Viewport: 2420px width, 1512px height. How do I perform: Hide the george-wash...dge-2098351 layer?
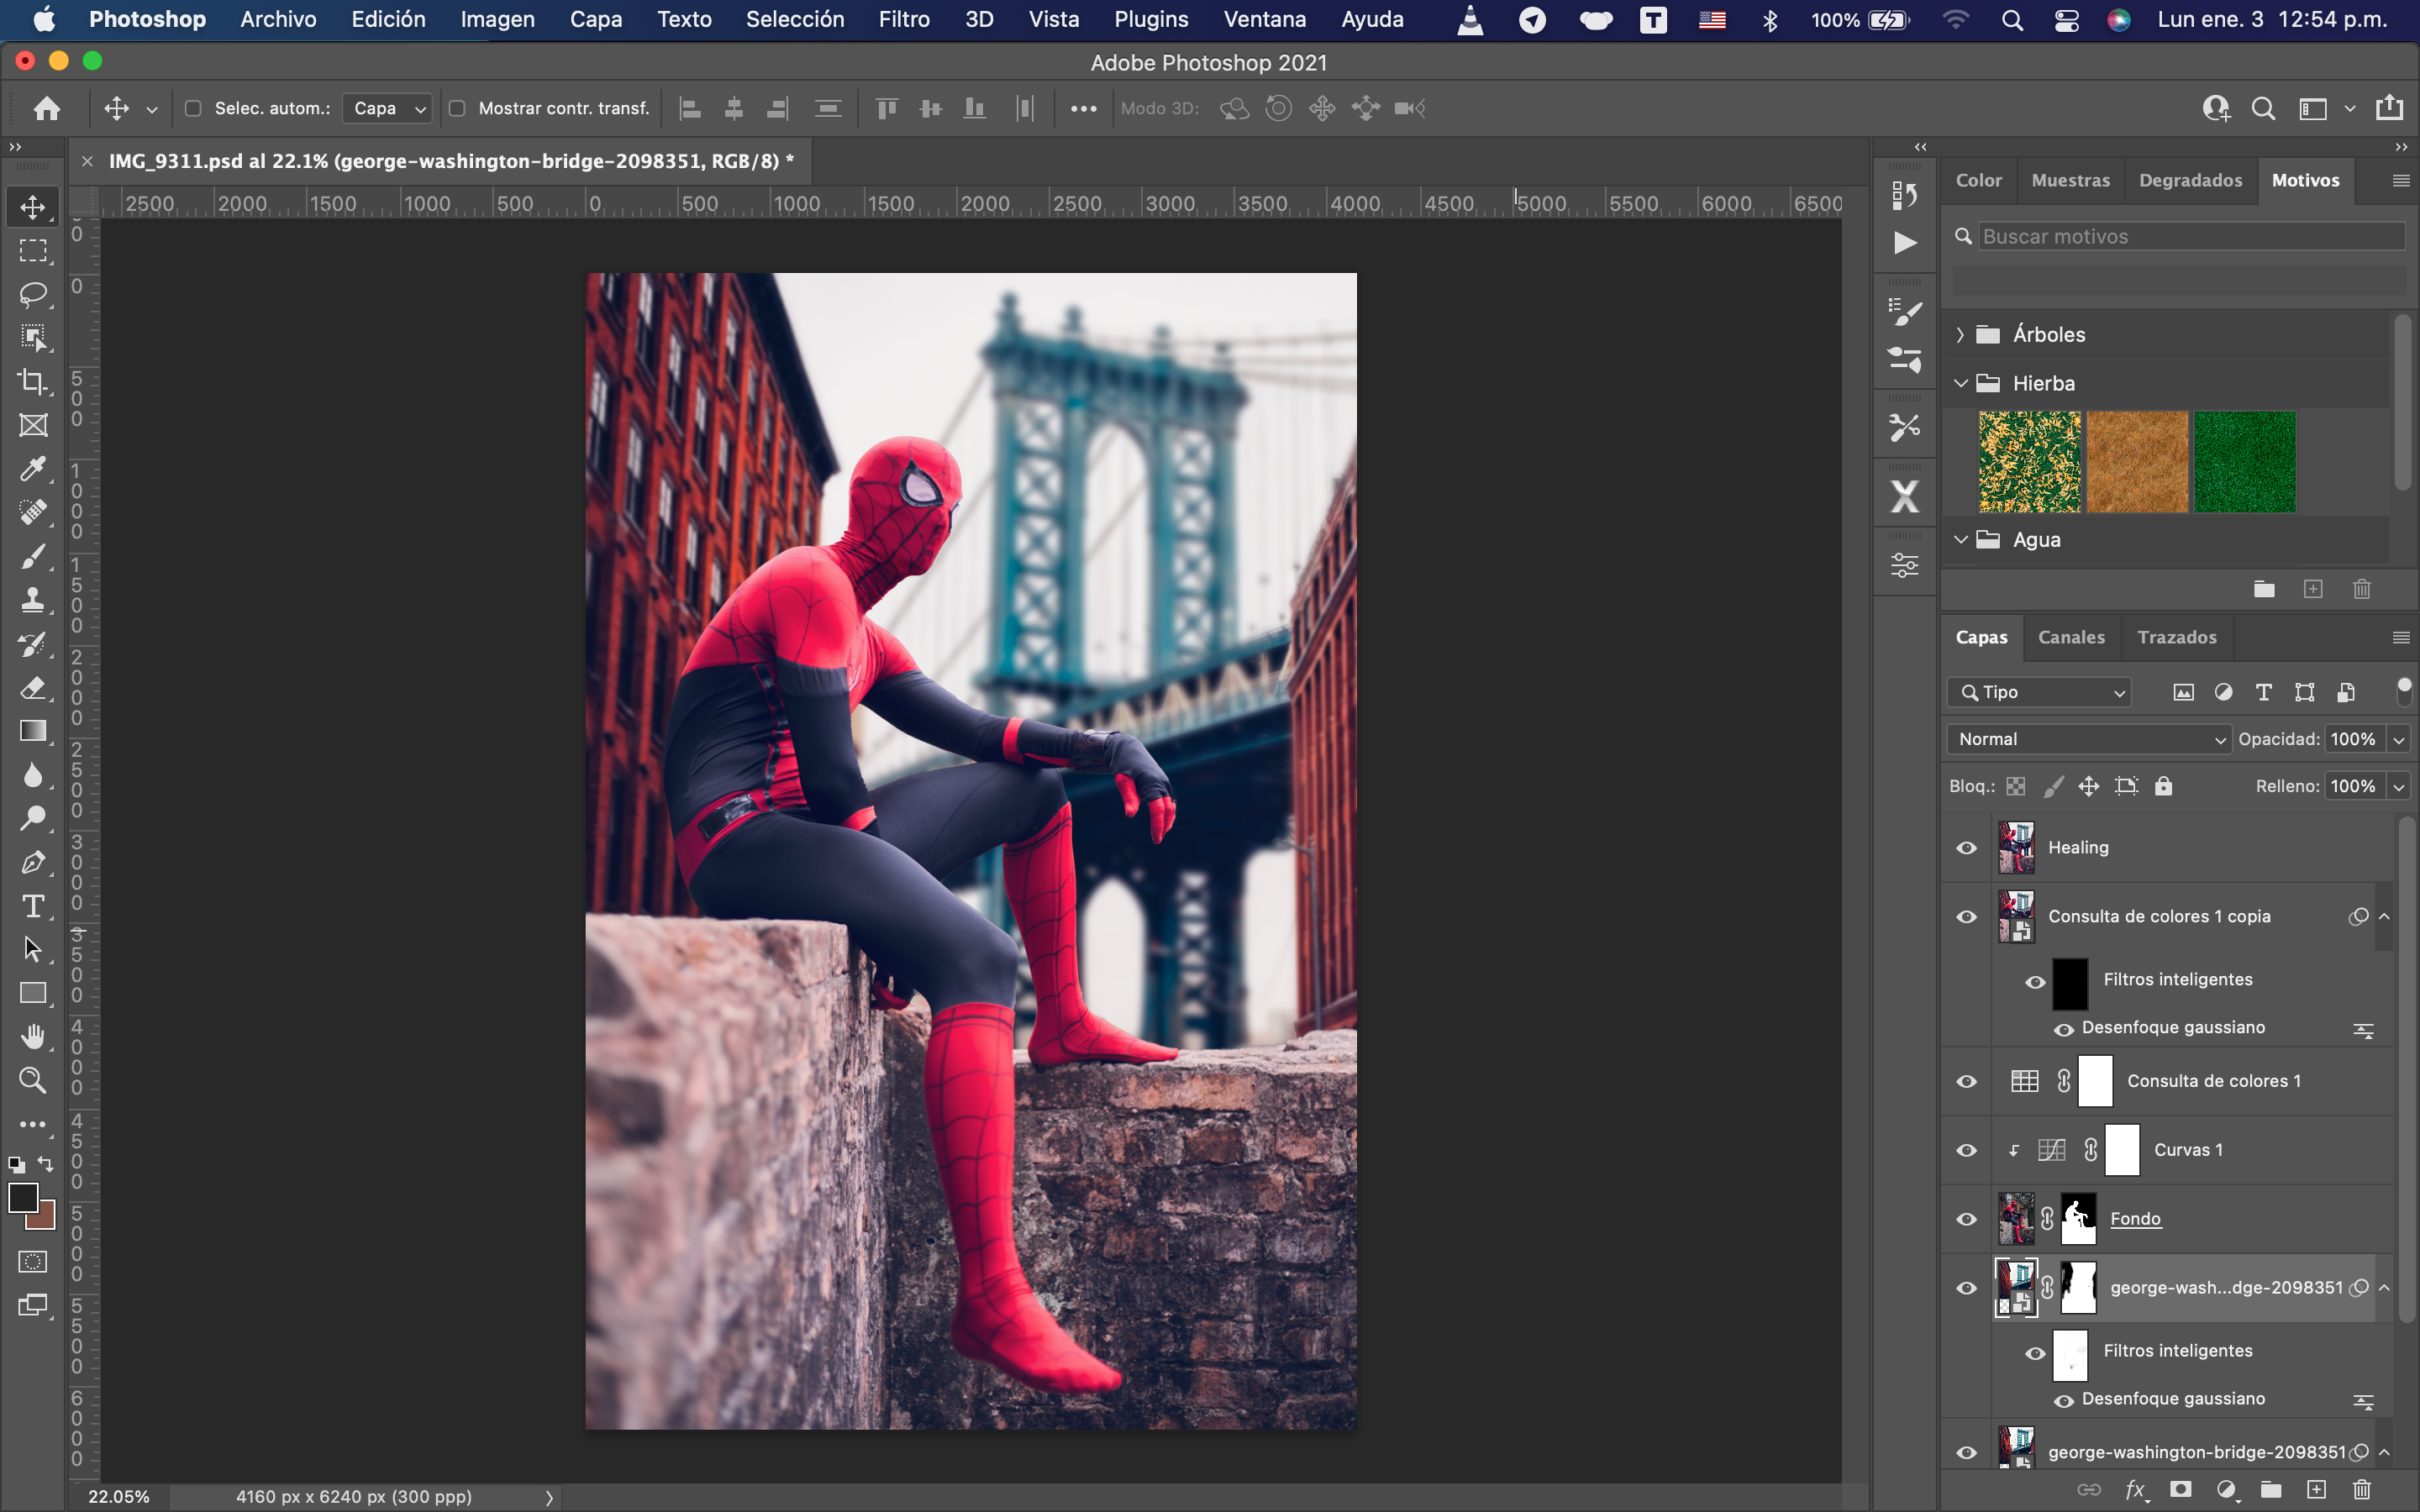coord(1966,1289)
